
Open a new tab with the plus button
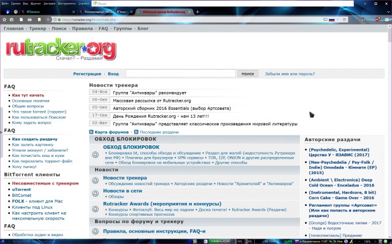click(197, 12)
